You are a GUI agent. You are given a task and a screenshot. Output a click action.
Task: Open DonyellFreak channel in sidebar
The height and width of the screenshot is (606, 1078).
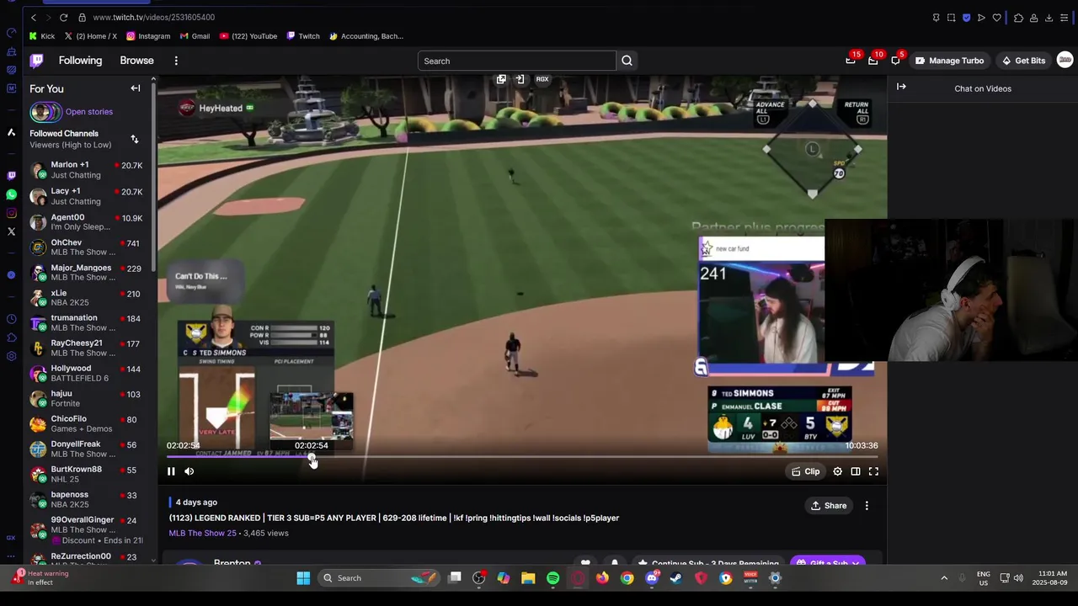click(x=87, y=449)
